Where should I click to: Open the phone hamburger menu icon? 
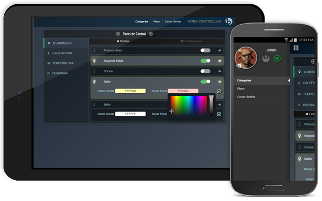click(296, 48)
